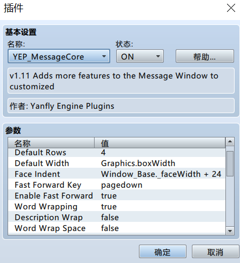Image resolution: width=240 pixels, height=263 pixels.
Task: Click the parameter list scroll up arrow
Action: coord(230,142)
